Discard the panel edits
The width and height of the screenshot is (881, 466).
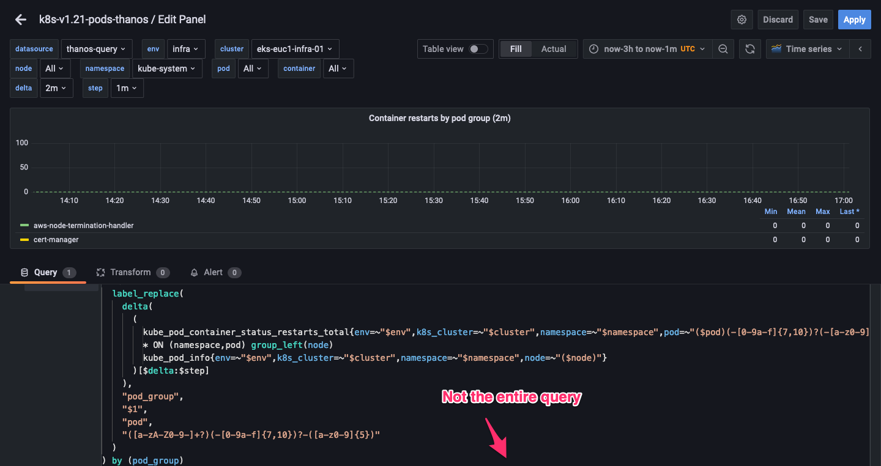pos(778,19)
